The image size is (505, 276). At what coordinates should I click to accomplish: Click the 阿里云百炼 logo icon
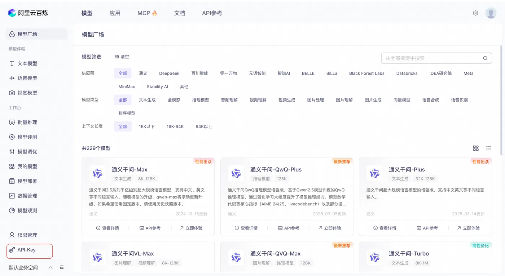12,13
